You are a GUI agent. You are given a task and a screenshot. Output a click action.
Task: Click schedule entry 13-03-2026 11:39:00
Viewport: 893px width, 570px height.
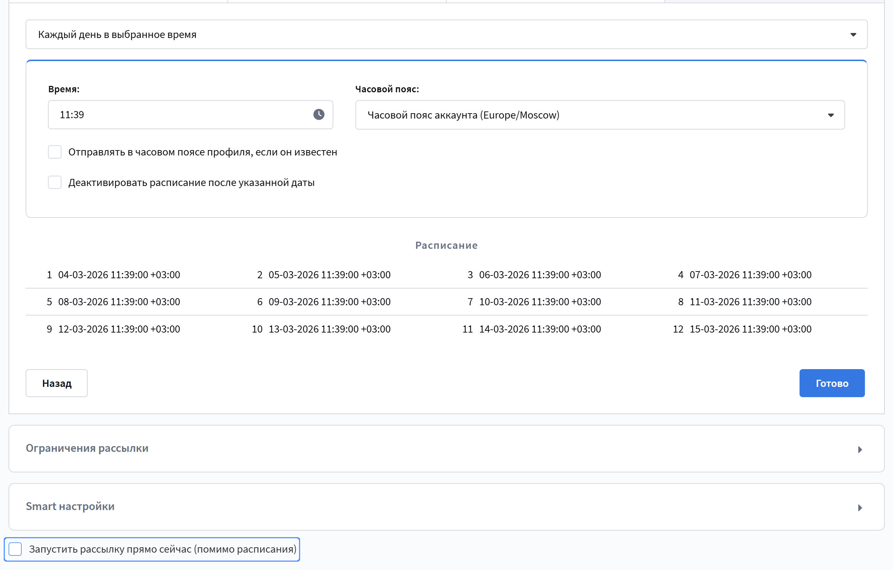pos(329,329)
